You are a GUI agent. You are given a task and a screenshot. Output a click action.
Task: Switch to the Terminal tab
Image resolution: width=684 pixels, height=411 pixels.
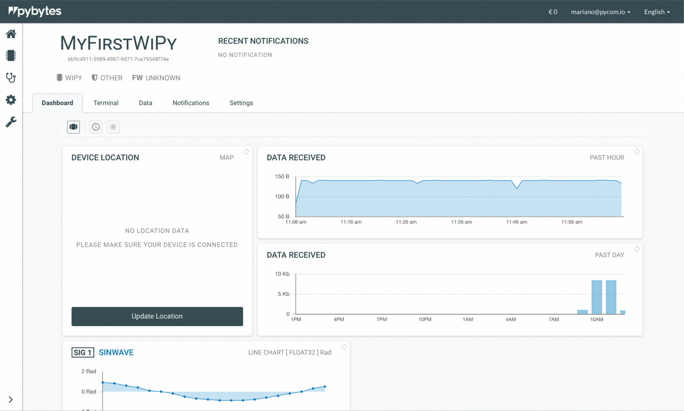[106, 103]
